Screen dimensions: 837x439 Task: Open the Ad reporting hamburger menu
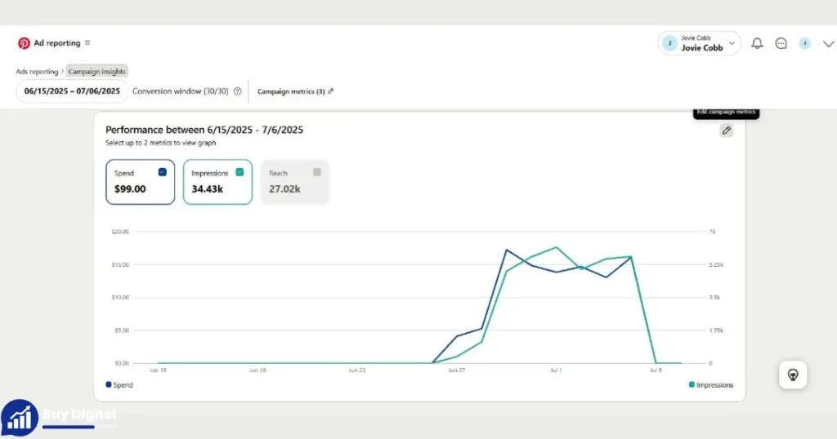pyautogui.click(x=87, y=42)
